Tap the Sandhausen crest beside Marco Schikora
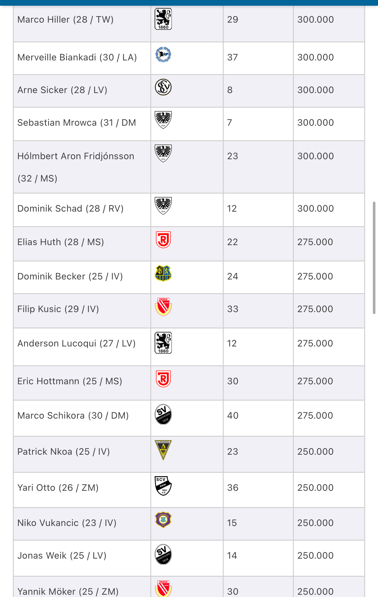This screenshot has height=597, width=378. 163,414
